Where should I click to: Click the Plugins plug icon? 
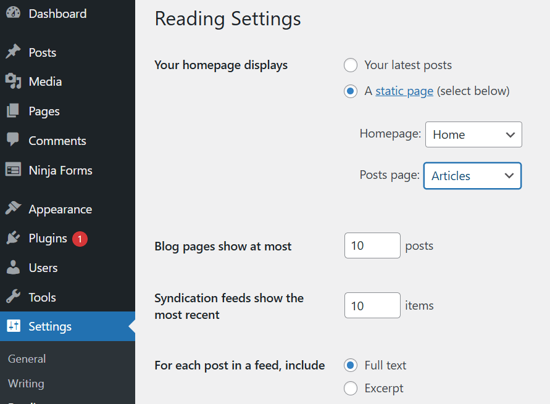click(14, 238)
